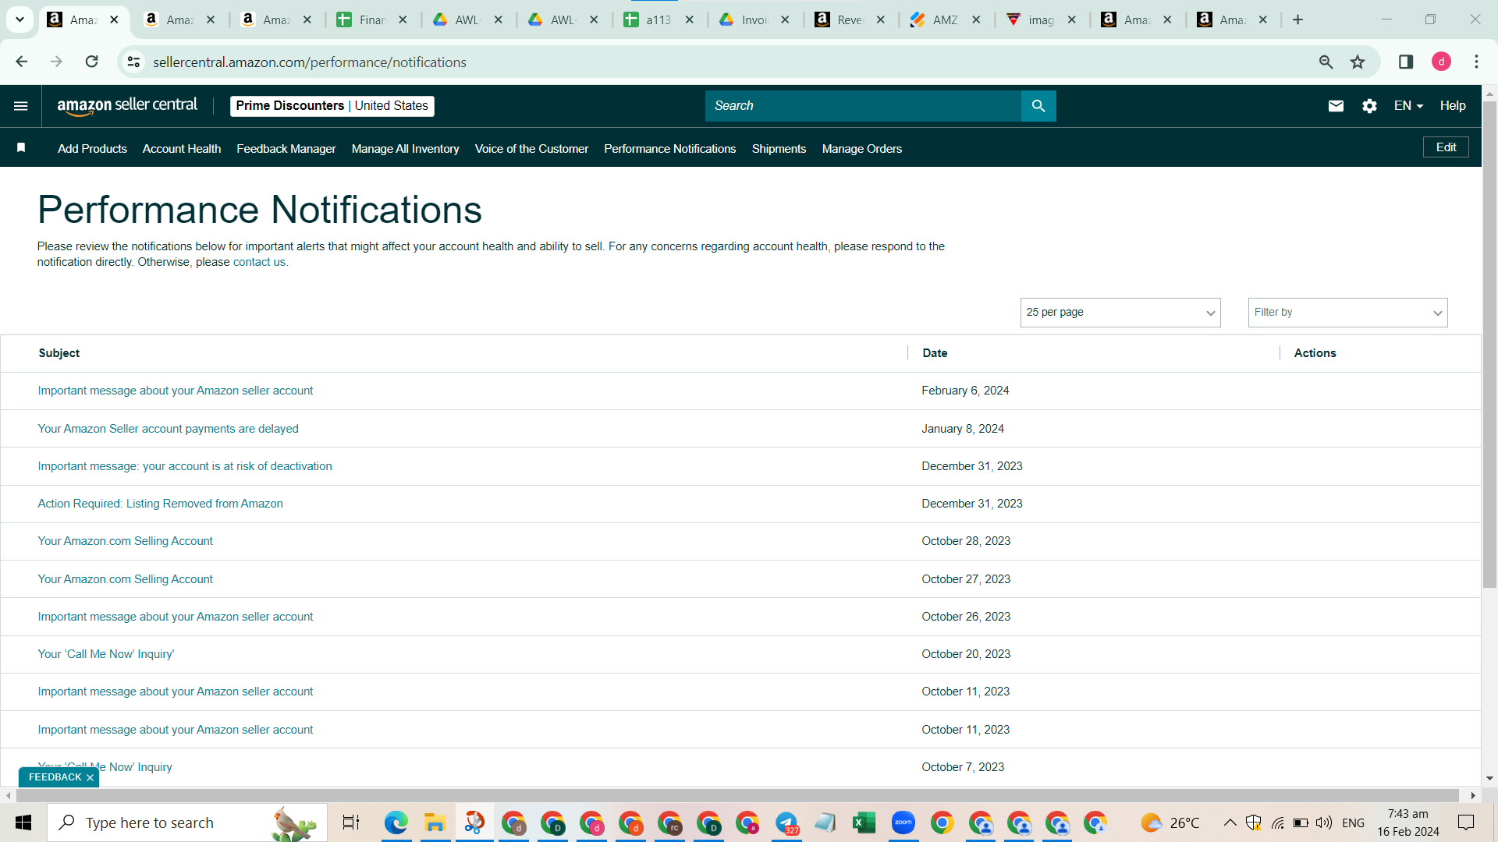
Task: Open File Explorer from taskbar
Action: 435,823
